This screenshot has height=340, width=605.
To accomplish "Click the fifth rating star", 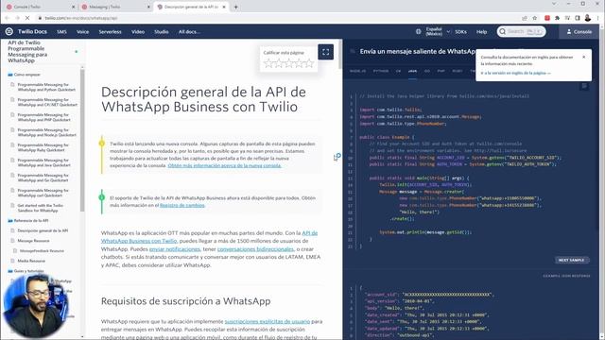I will 309,63.
